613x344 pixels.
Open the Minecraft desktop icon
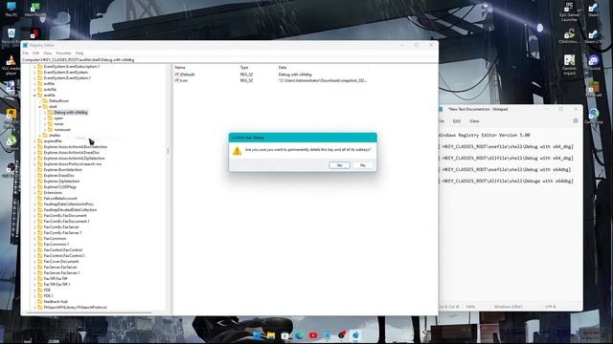(594, 90)
